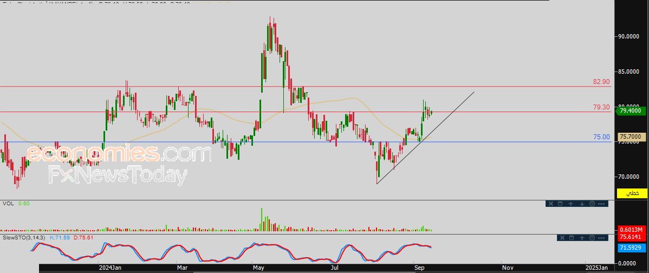Click the D:75.61 stochastic value

tap(83, 237)
